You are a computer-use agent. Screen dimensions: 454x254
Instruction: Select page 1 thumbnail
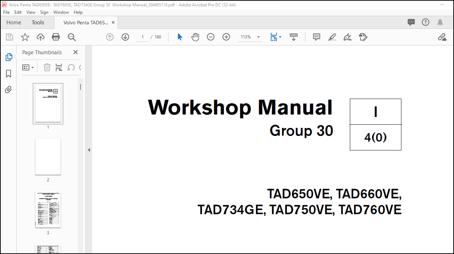(x=48, y=104)
